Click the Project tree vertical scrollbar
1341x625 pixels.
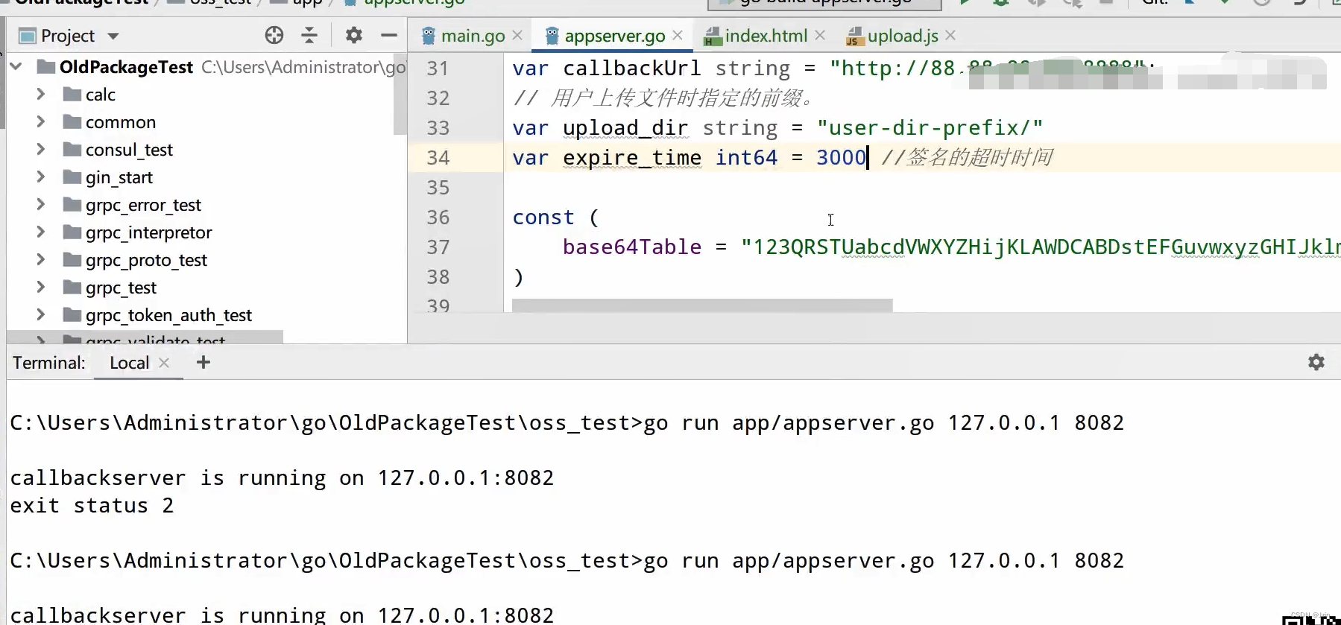click(x=400, y=94)
